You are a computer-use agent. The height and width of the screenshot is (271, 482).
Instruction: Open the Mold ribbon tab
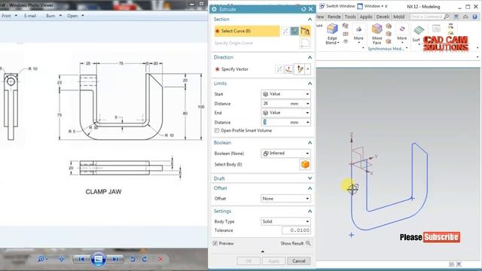399,17
